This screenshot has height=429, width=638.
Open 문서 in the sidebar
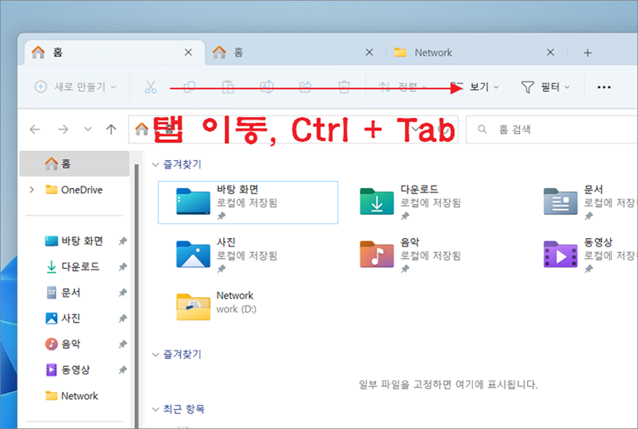(63, 293)
